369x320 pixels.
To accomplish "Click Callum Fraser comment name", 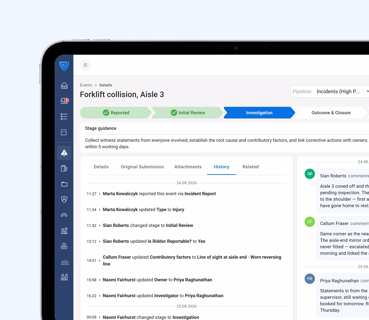I will (x=334, y=223).
